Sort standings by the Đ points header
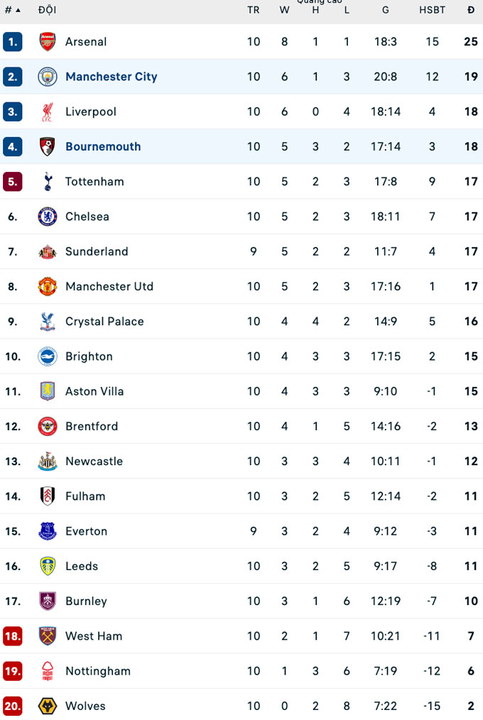This screenshot has height=720, width=483. tap(471, 10)
